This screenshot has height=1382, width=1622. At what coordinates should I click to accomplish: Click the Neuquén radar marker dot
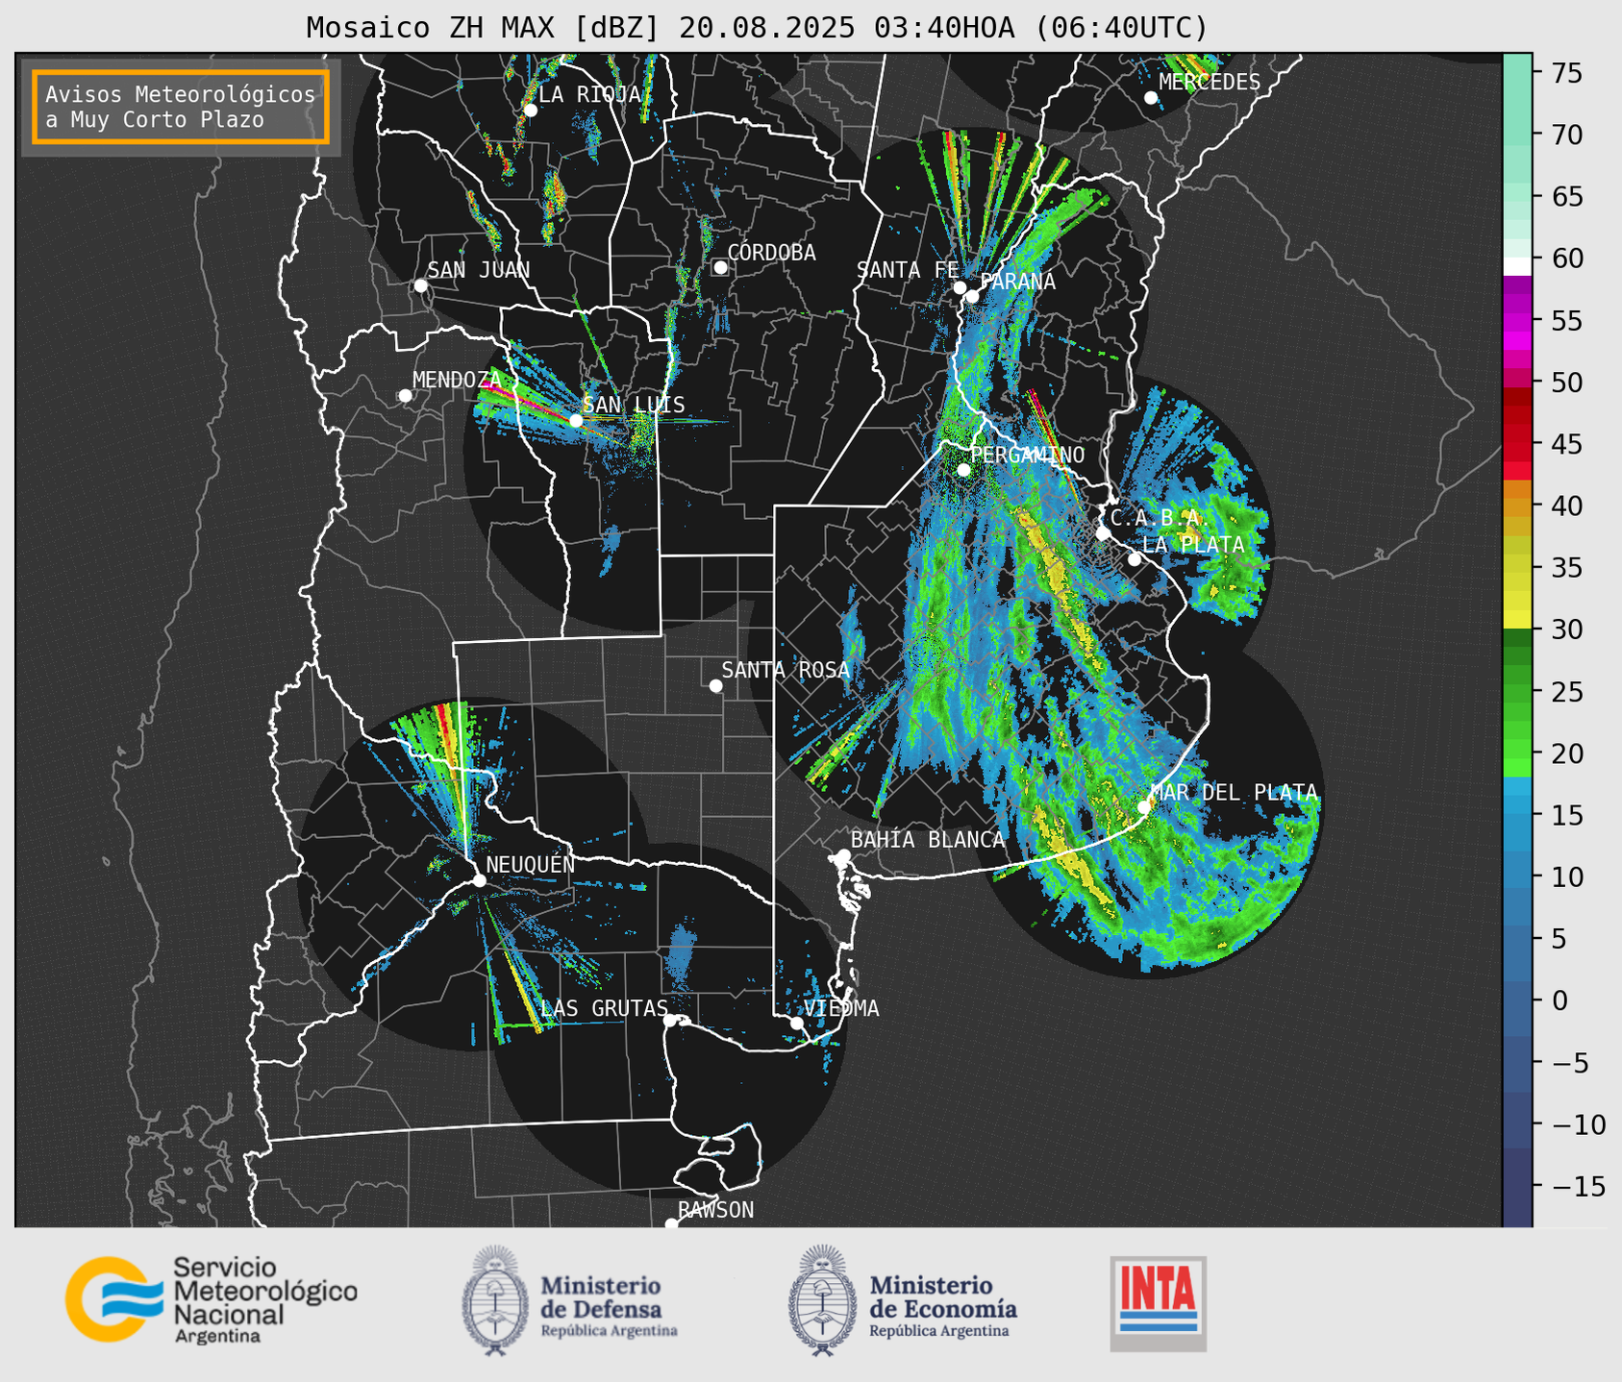coord(479,880)
